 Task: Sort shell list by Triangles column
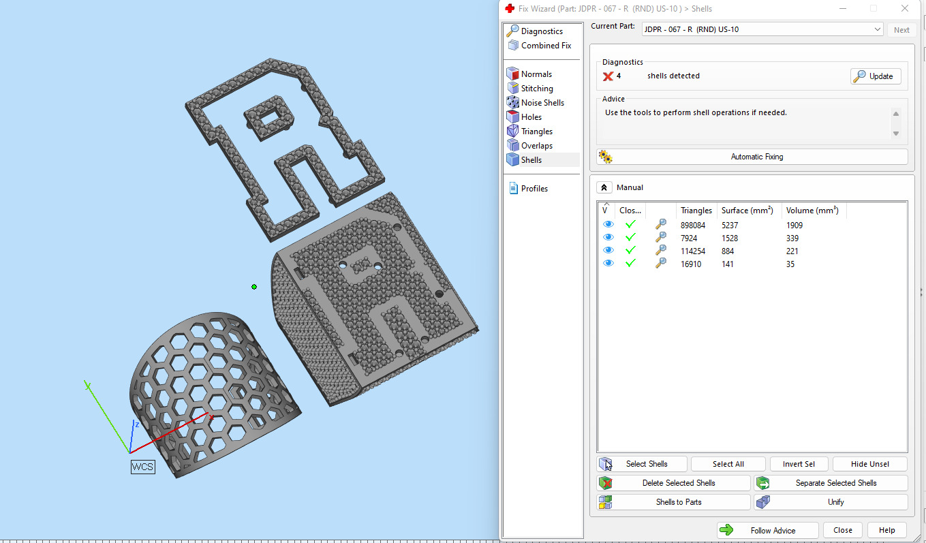[696, 211]
